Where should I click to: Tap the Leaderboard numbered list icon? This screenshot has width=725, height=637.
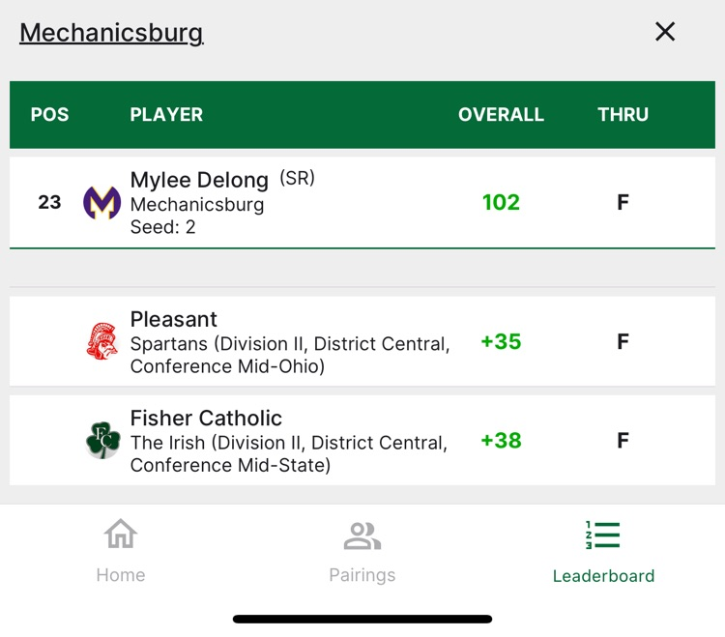(603, 535)
